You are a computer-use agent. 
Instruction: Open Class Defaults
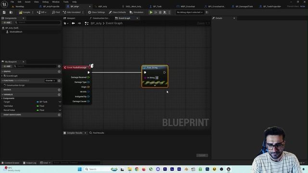tap(117, 12)
